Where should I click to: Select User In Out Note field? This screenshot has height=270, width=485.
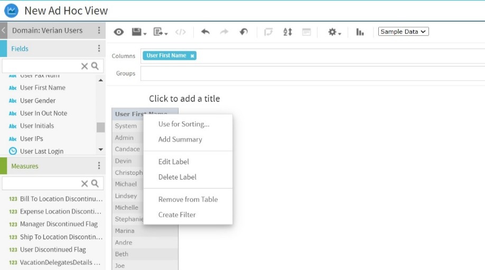pos(44,114)
